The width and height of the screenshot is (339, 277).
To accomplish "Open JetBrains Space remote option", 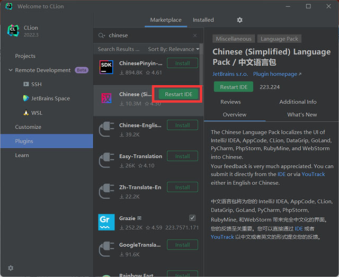I will (50, 99).
